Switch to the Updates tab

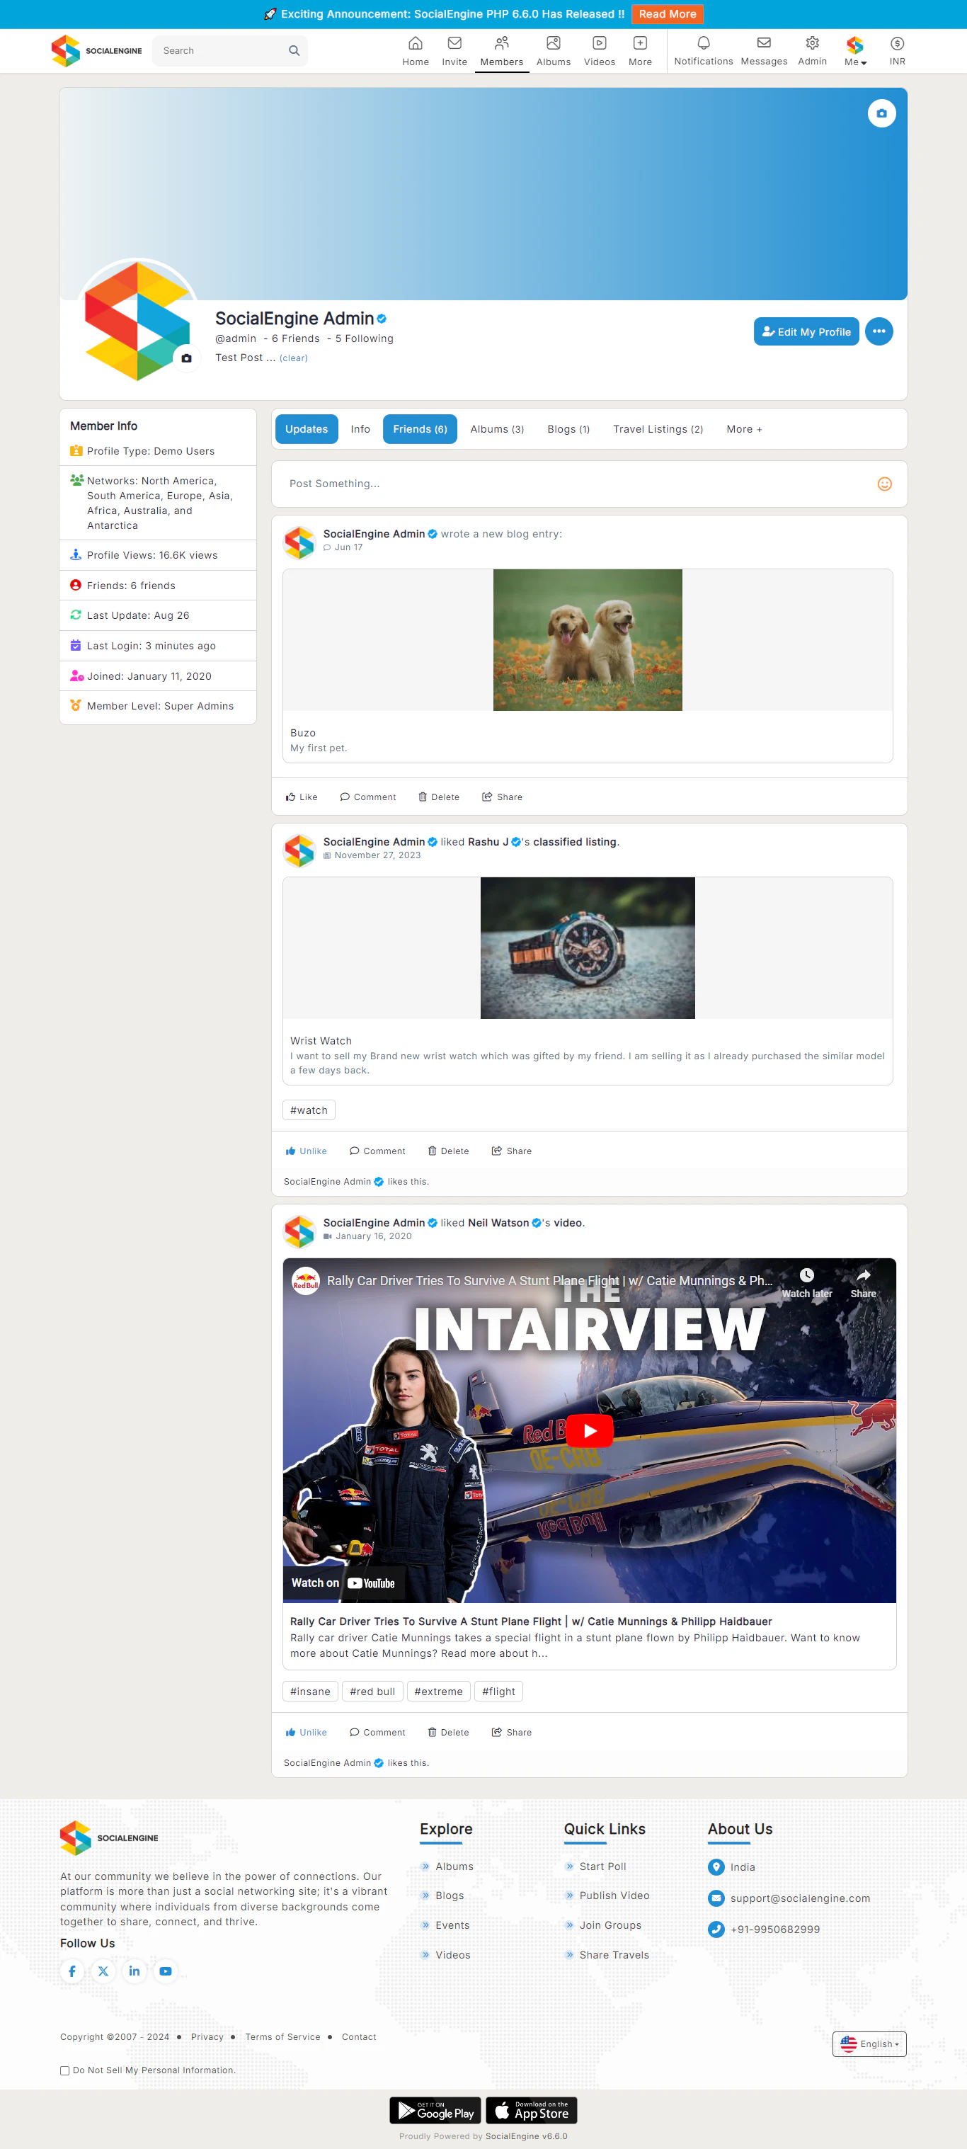click(307, 430)
